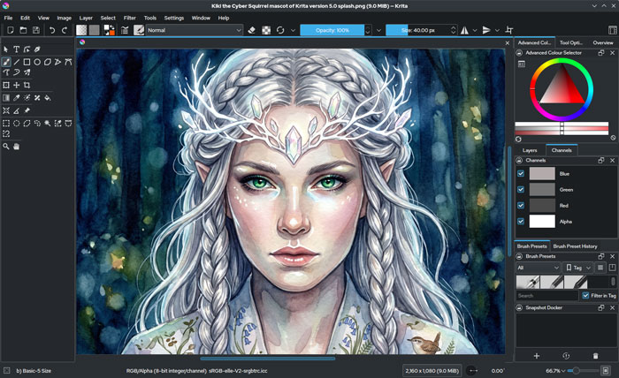Toggle eraser mode

[x=251, y=30]
